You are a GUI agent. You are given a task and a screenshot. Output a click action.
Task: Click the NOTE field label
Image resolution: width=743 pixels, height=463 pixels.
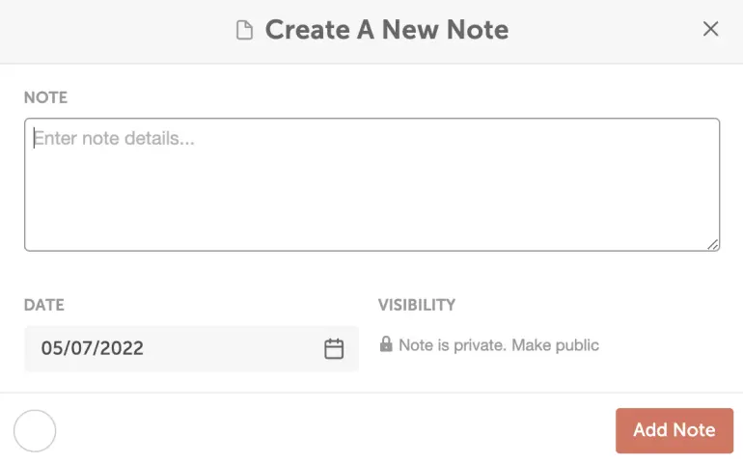45,97
